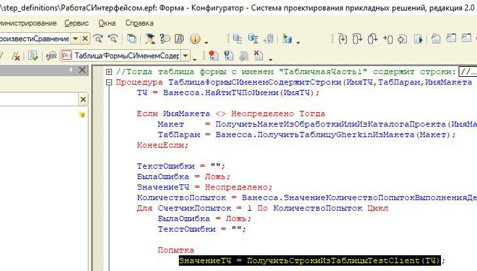Image resolution: width=477 pixels, height=271 pixels.
Task: Click the database compare hourglass icon
Action: pos(253,39)
